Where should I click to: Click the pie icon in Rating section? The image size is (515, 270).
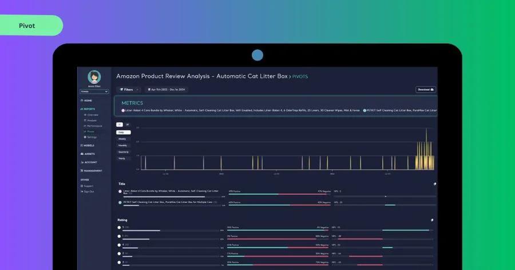(x=432, y=220)
